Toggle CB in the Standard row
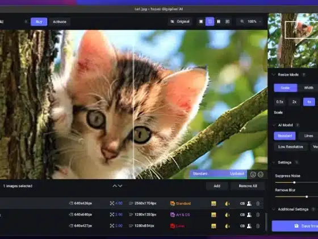318x239 pixels. tap(242, 204)
